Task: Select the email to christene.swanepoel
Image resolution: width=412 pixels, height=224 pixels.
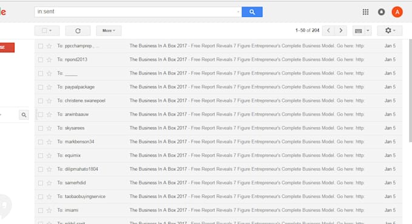Action: (x=41, y=100)
